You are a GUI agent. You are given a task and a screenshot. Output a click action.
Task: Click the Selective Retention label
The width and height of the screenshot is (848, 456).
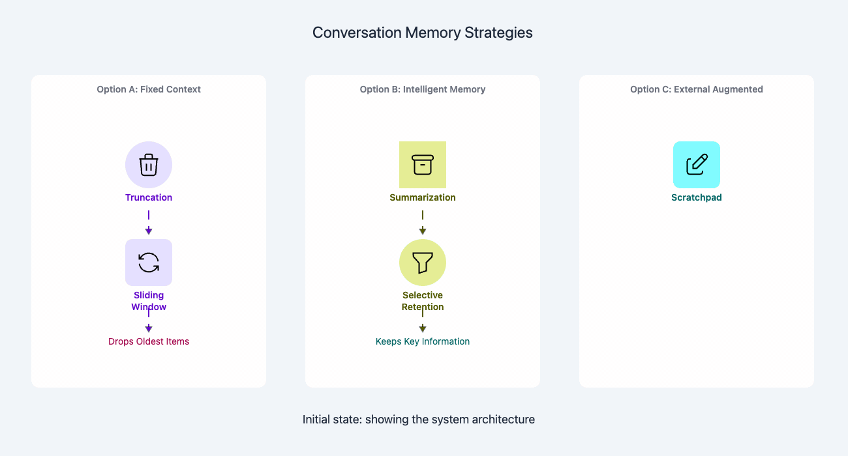(x=423, y=301)
